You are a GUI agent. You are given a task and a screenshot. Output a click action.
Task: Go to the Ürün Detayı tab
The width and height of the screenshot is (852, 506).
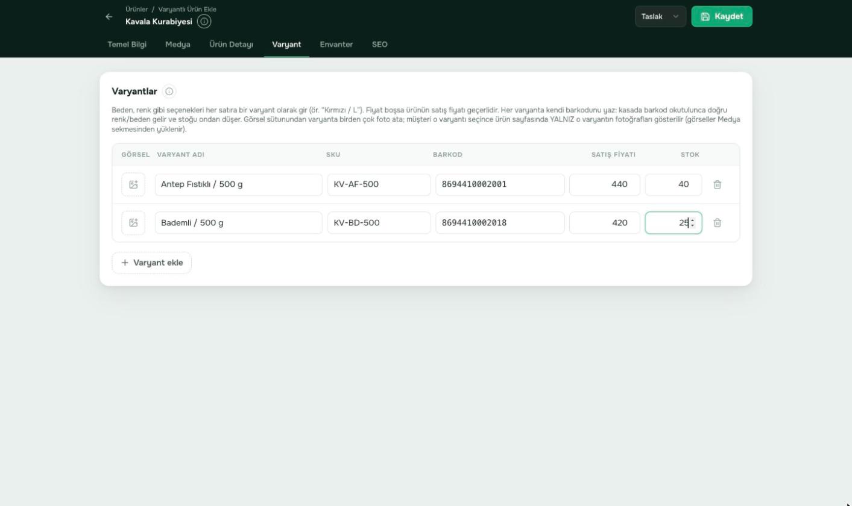click(231, 44)
